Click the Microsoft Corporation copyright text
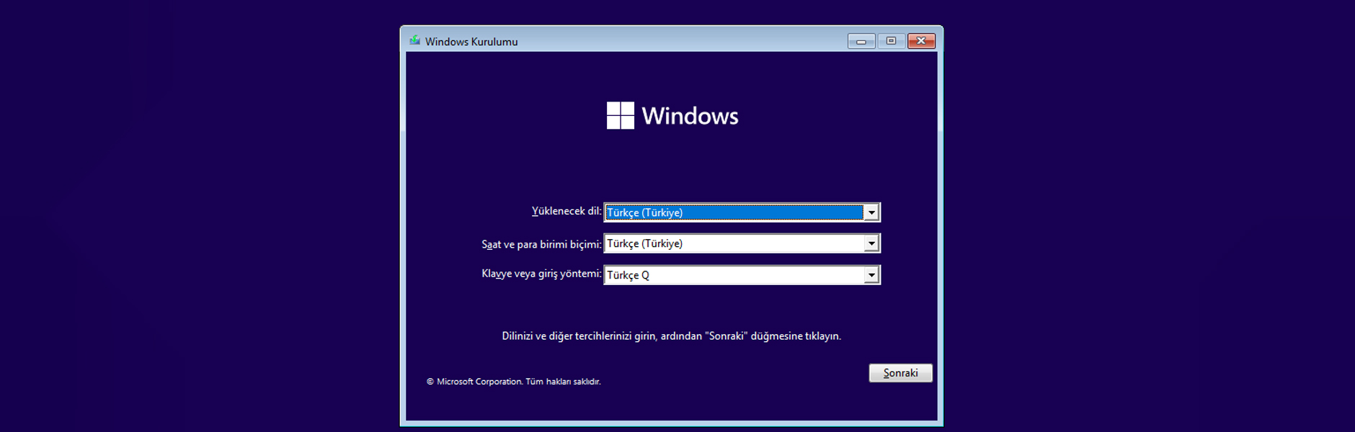This screenshot has height=432, width=1355. point(513,382)
